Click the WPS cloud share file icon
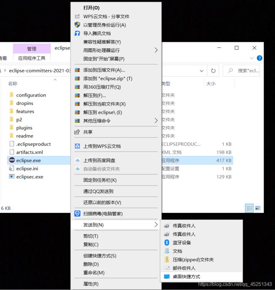This screenshot has width=275, height=290. point(77,17)
